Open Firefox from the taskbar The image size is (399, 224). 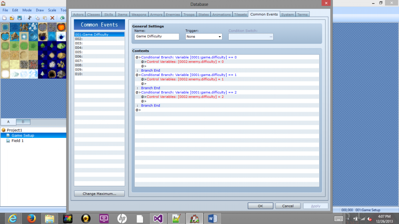tap(31, 218)
